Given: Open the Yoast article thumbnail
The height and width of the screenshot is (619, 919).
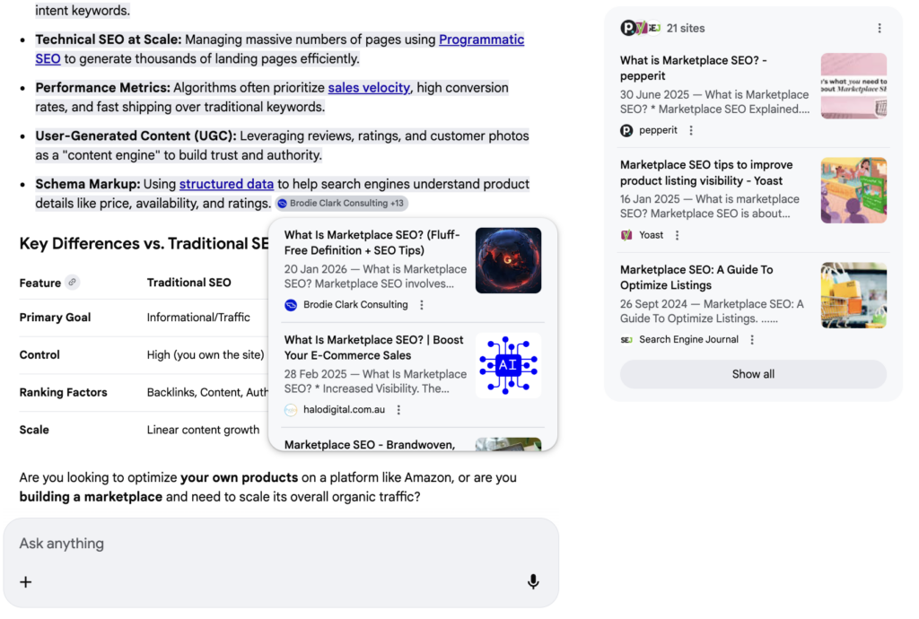Looking at the screenshot, I should (x=853, y=190).
